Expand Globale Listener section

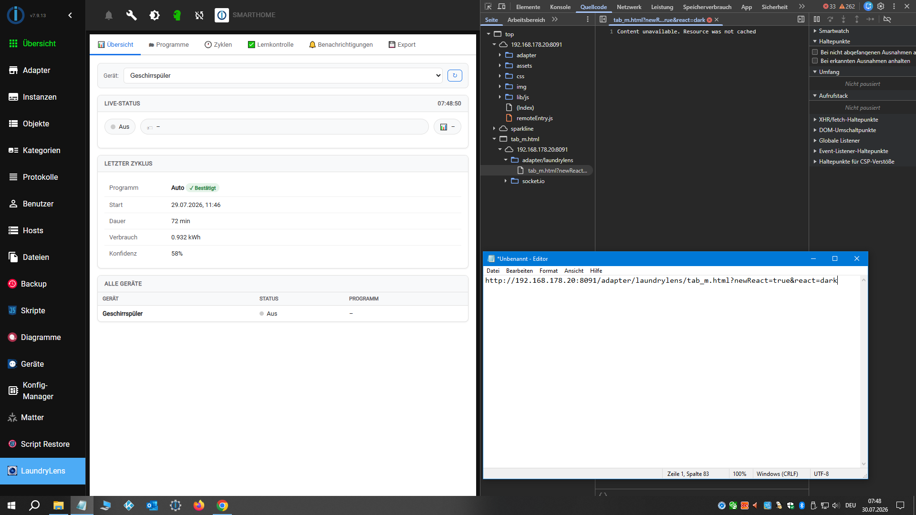(815, 141)
